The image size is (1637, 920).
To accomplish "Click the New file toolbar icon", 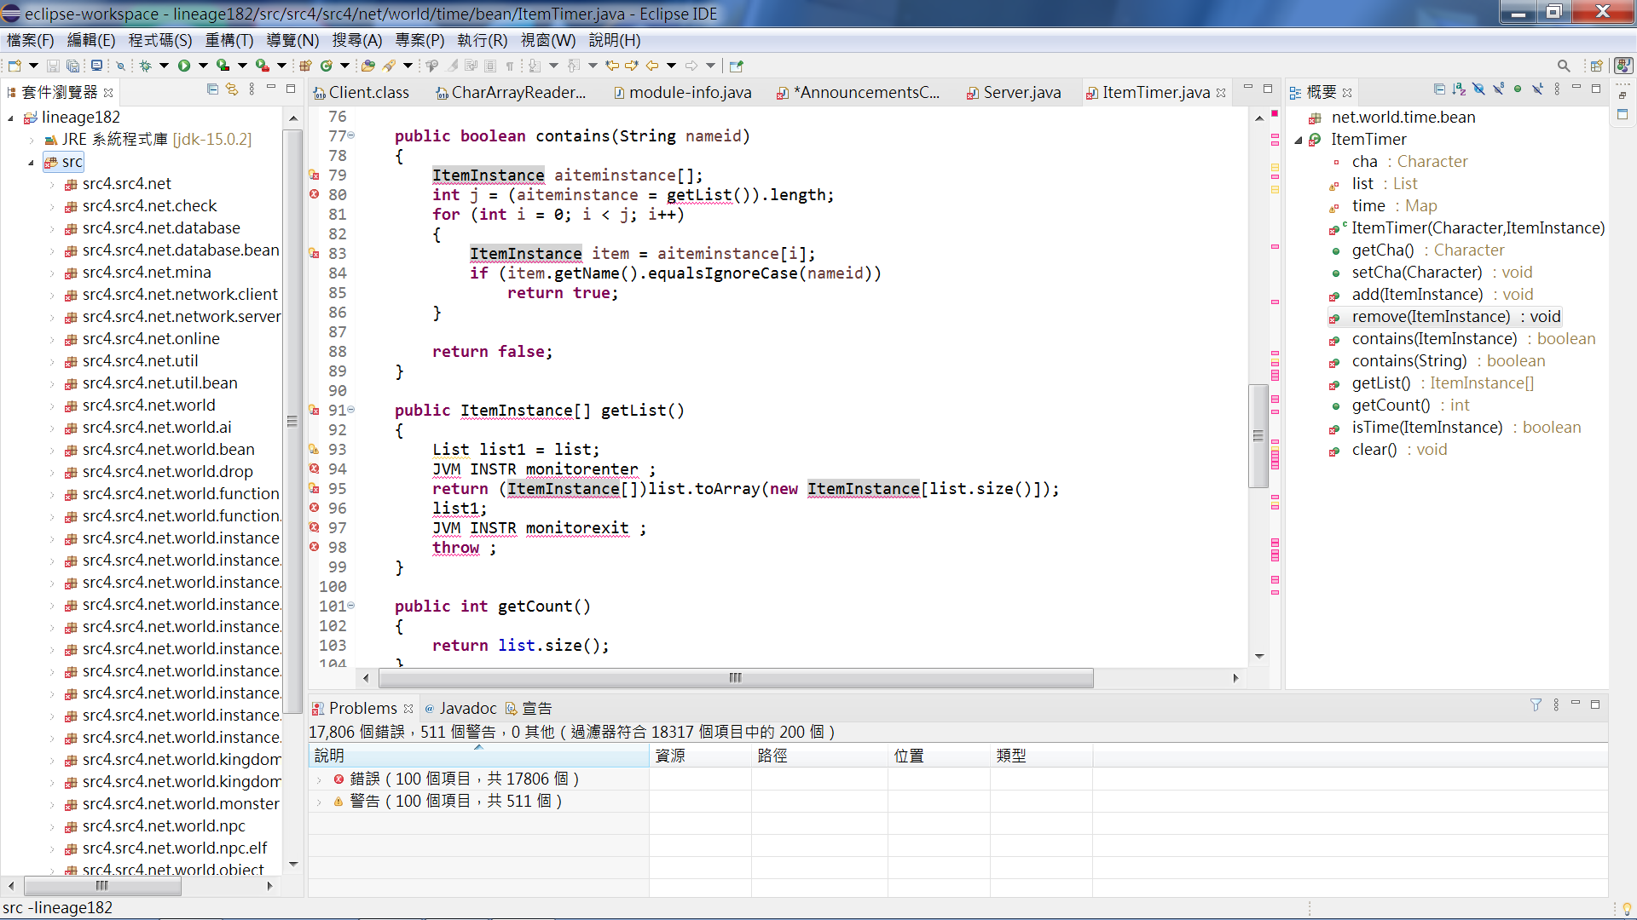I will point(14,66).
